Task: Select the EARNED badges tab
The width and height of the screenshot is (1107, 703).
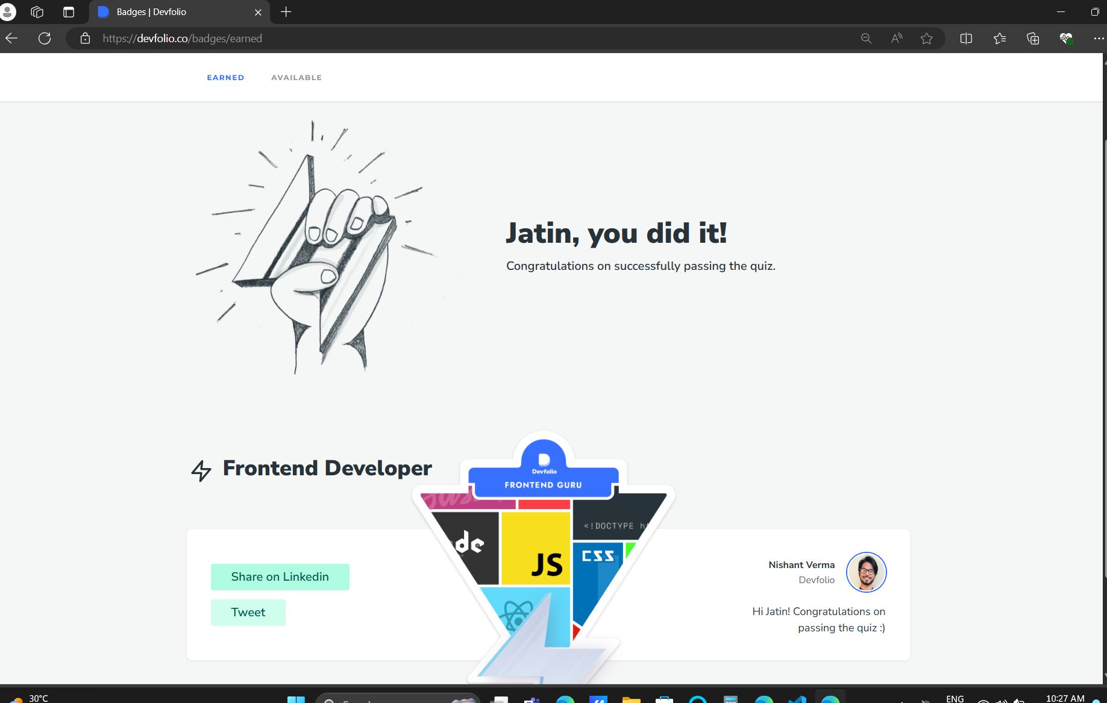Action: 225,77
